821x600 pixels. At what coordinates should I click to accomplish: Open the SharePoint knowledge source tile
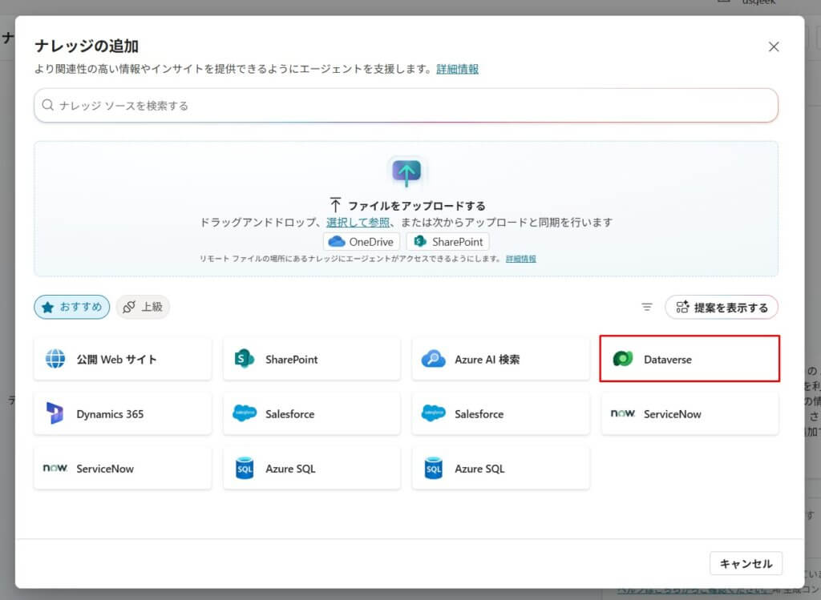click(x=311, y=359)
